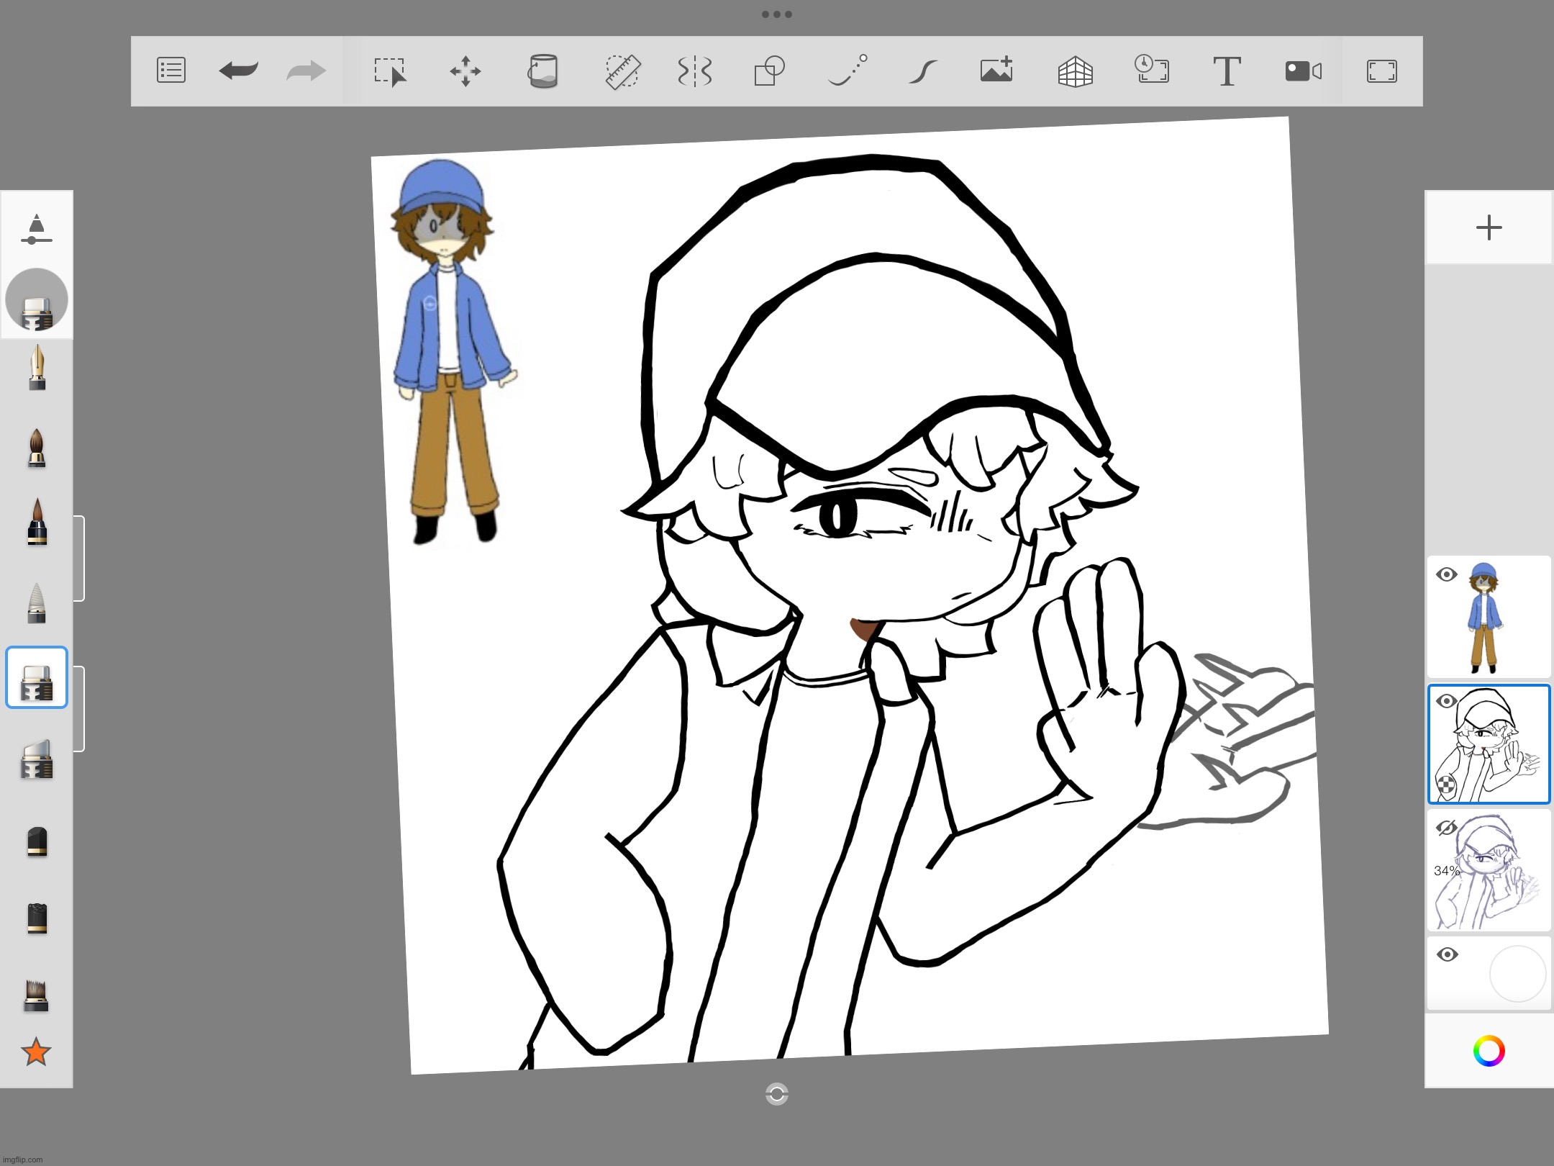Select the black textured crayon brush

point(37,919)
